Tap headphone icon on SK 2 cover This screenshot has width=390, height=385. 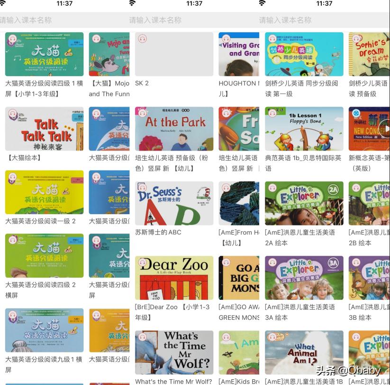tap(143, 38)
